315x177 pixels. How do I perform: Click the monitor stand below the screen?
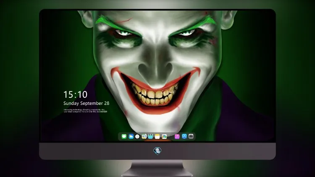(157, 168)
